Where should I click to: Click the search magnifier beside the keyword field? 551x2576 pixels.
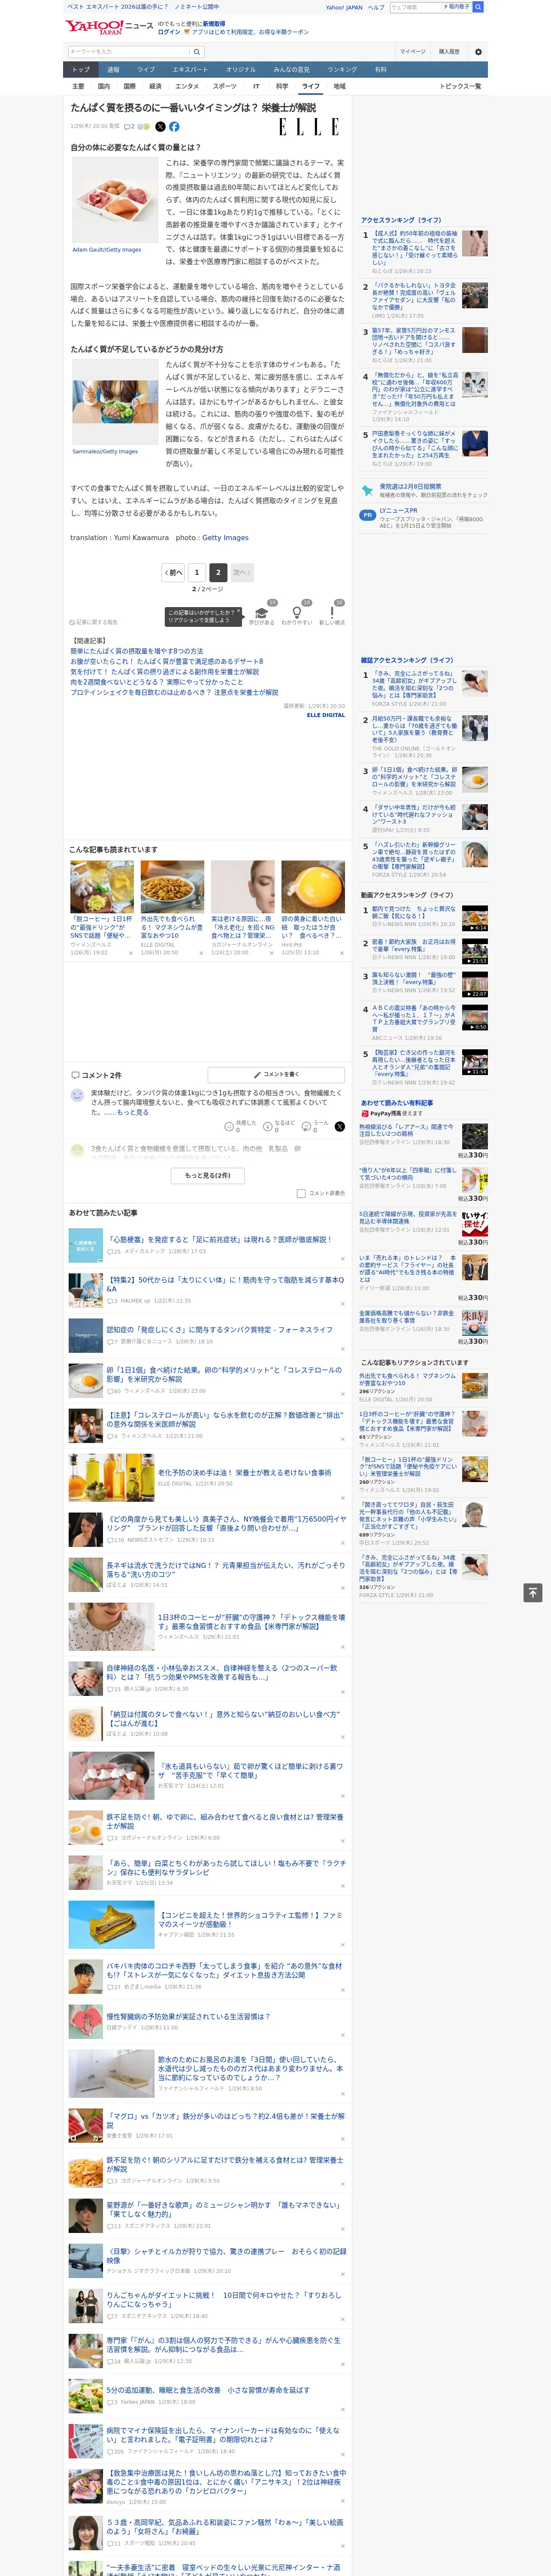[197, 52]
